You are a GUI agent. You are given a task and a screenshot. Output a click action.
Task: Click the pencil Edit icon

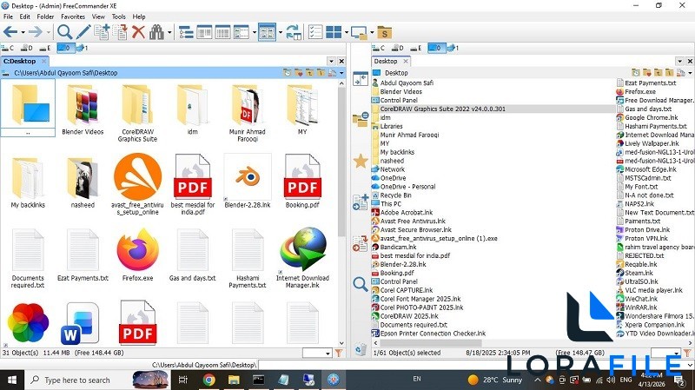[x=83, y=32]
